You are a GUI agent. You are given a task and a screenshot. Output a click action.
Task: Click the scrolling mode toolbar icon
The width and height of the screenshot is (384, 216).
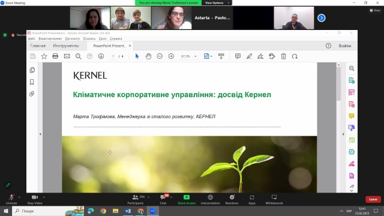(221, 56)
